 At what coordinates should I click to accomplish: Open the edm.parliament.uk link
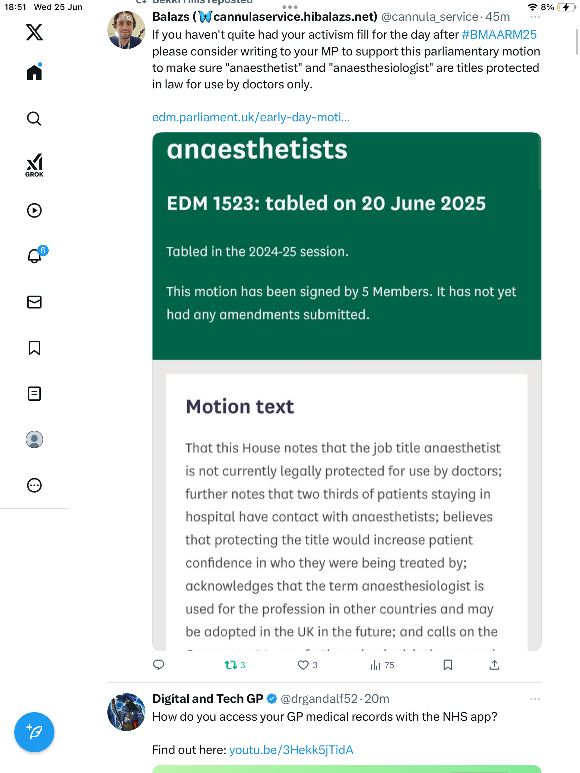pyautogui.click(x=251, y=117)
